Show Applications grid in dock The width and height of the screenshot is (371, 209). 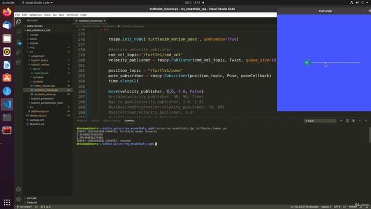pos(7,202)
